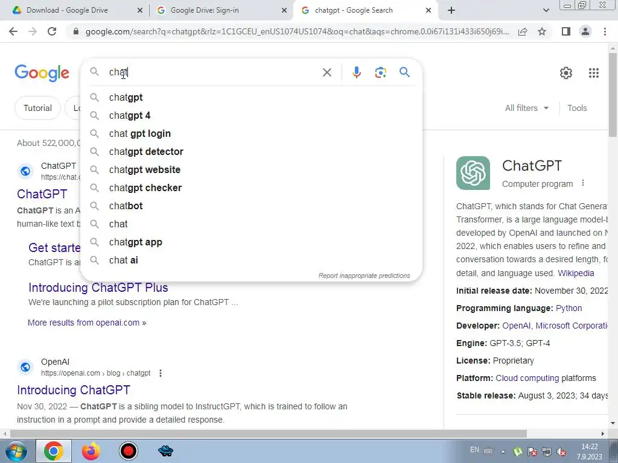Reload the current page
The image size is (618, 463).
pyautogui.click(x=52, y=31)
